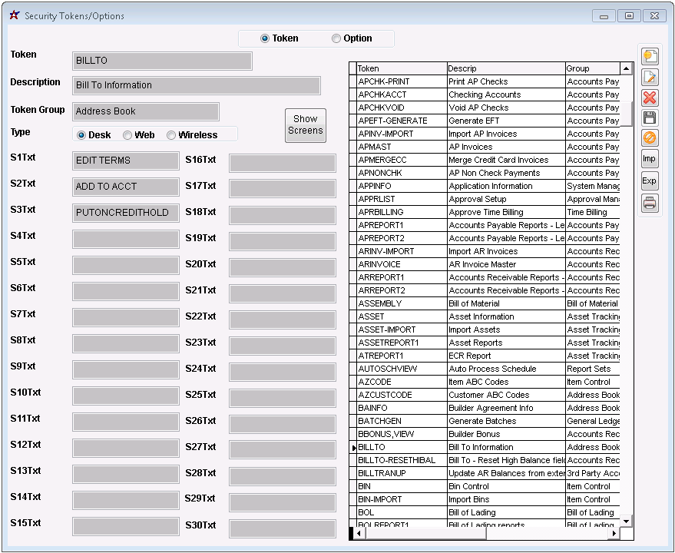Choose the Wireless type radio button

pos(171,135)
